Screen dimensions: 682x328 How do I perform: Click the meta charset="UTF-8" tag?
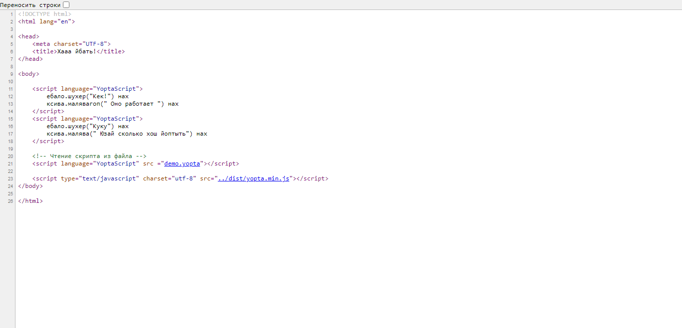(x=71, y=44)
